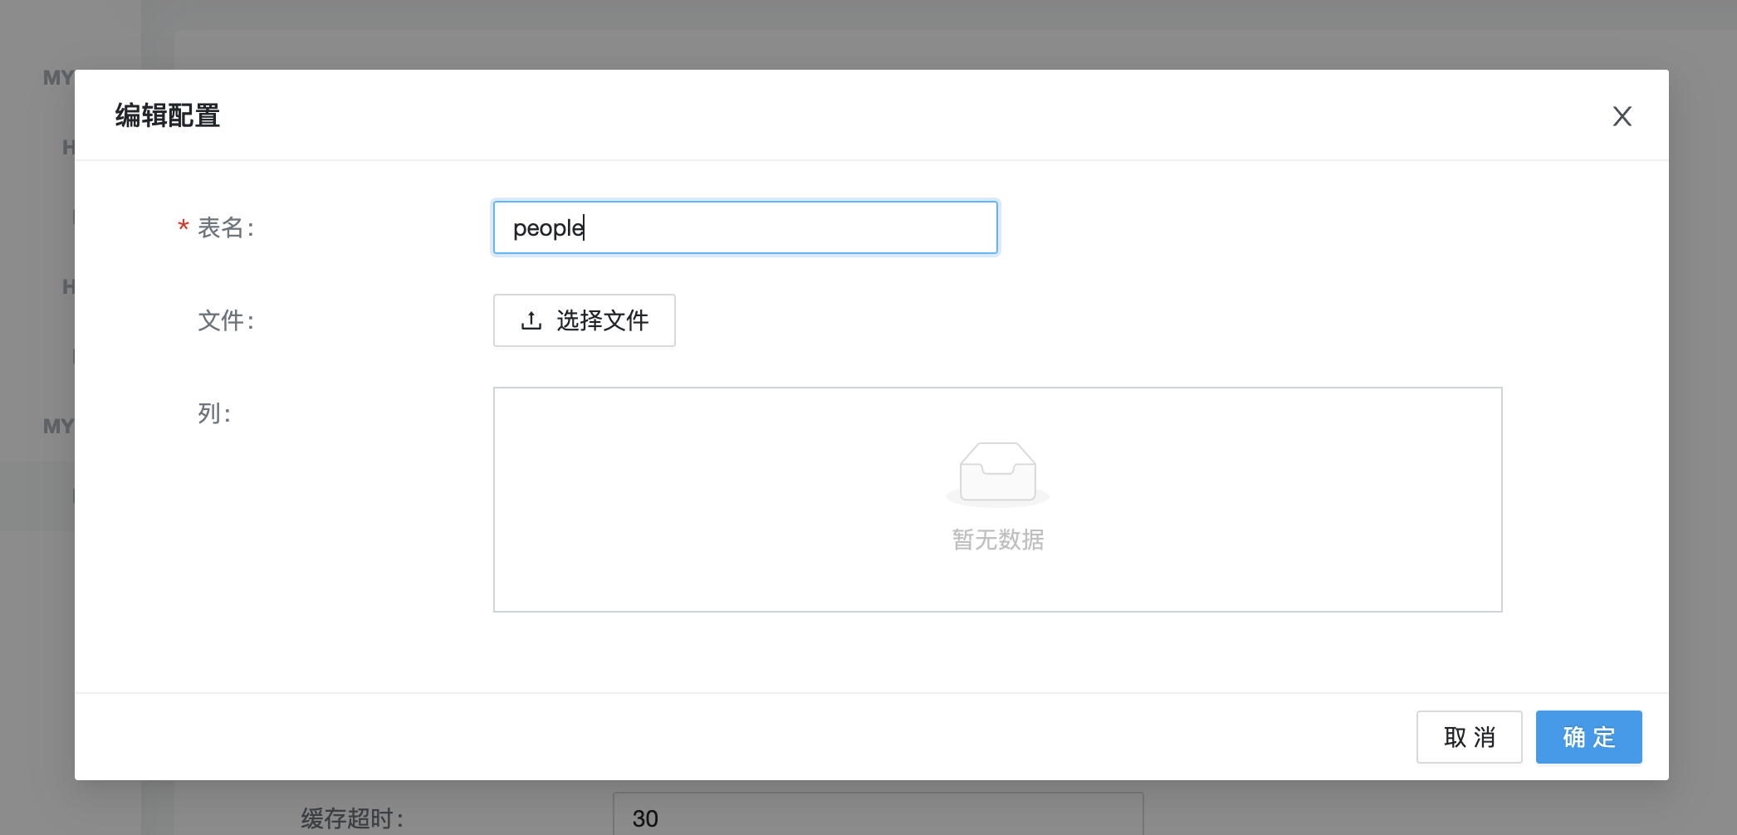The width and height of the screenshot is (1737, 835).
Task: Click the 编辑配置 dialog title
Action: (167, 115)
